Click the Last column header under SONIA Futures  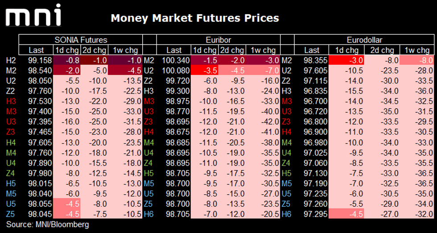click(36, 50)
